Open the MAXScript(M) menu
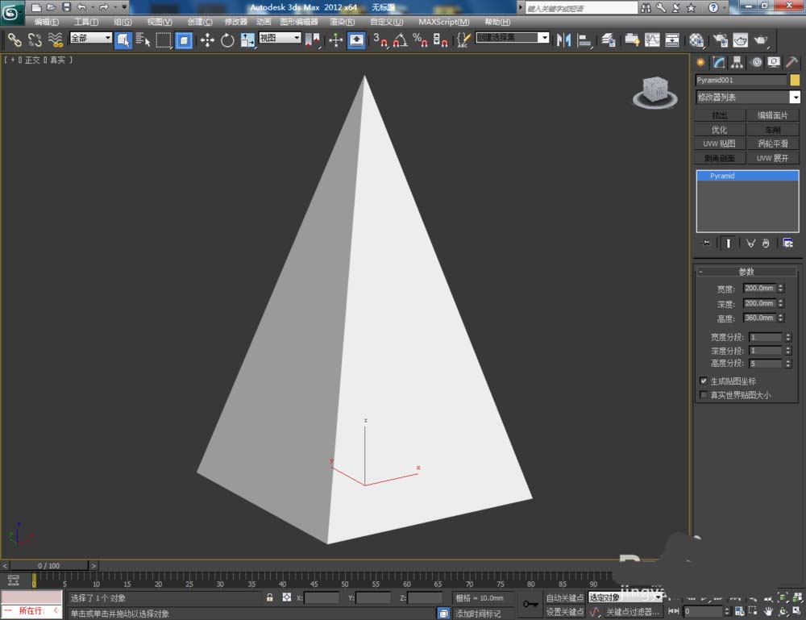Screen dimensions: 806x620 point(443,22)
